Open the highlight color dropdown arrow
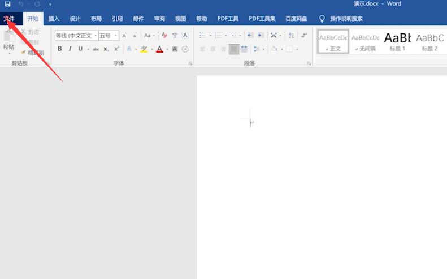 (x=152, y=49)
